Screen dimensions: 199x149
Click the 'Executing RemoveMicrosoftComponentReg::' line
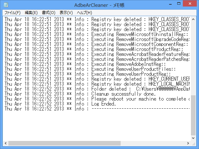[x=96, y=44]
